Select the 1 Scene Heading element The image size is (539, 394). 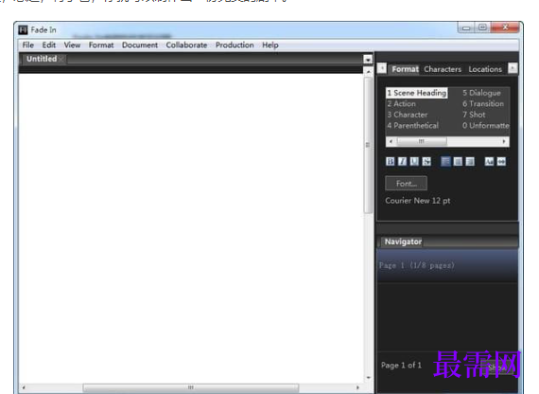417,93
